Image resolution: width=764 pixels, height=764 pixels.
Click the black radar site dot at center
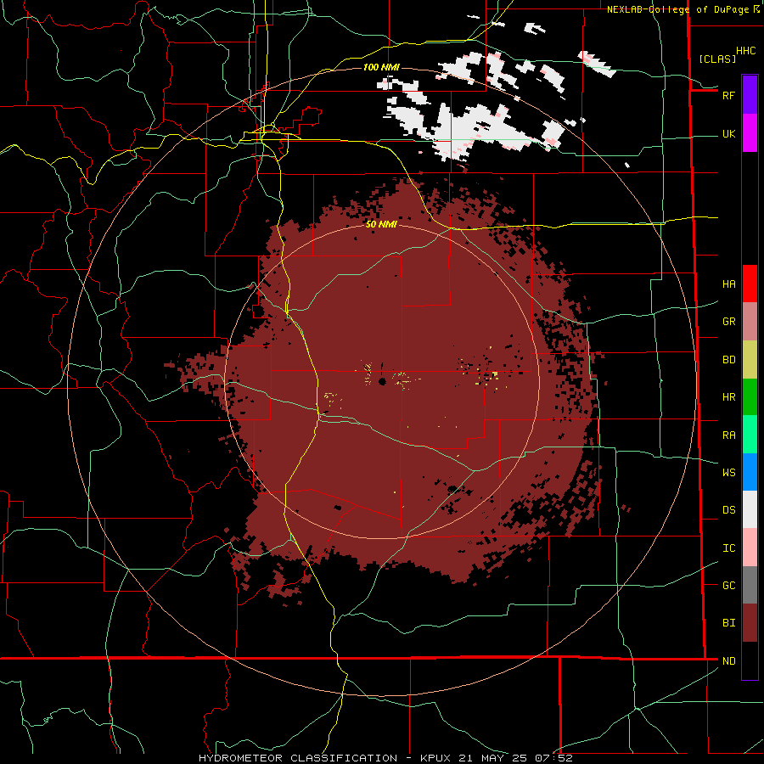383,381
